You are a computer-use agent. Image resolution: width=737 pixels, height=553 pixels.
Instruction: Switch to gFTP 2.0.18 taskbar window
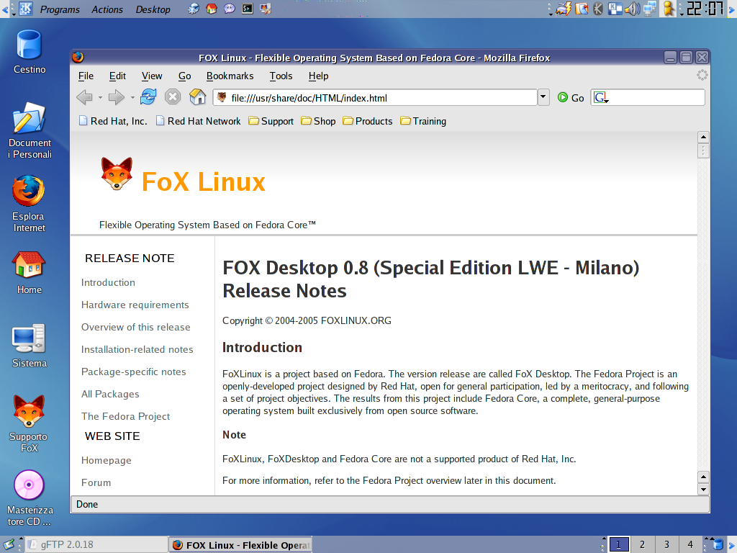coord(96,545)
